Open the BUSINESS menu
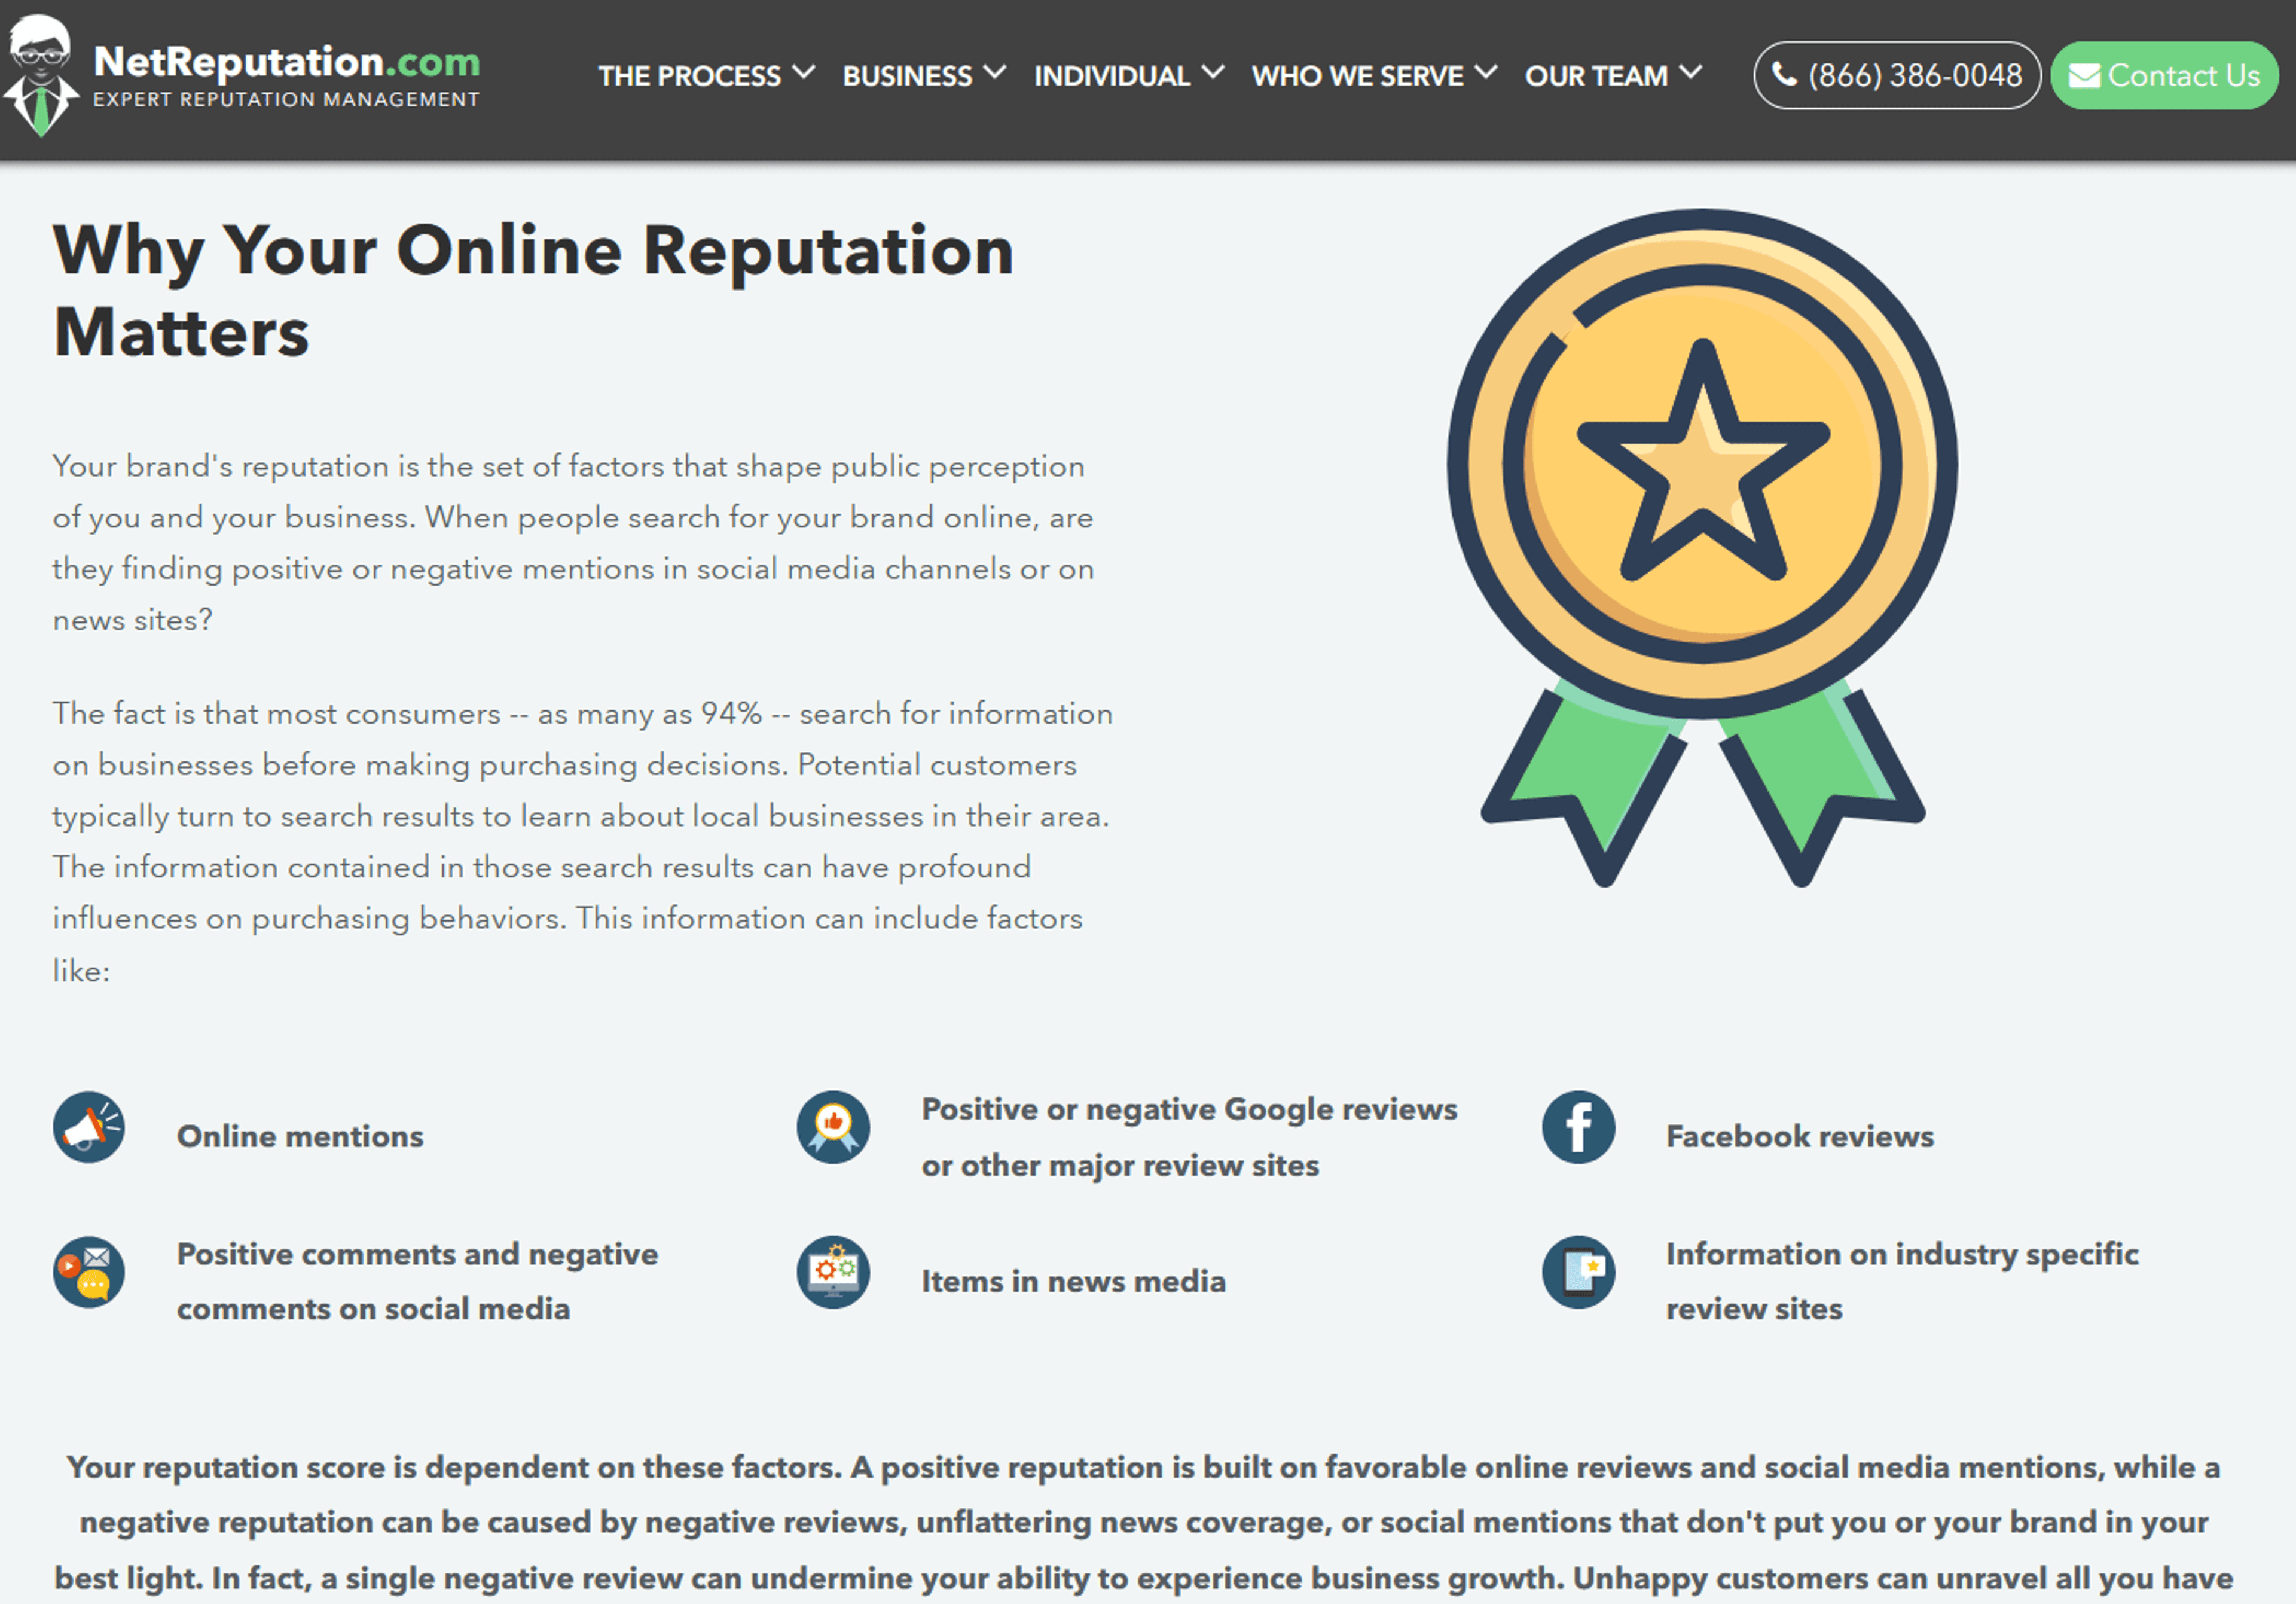 (907, 76)
